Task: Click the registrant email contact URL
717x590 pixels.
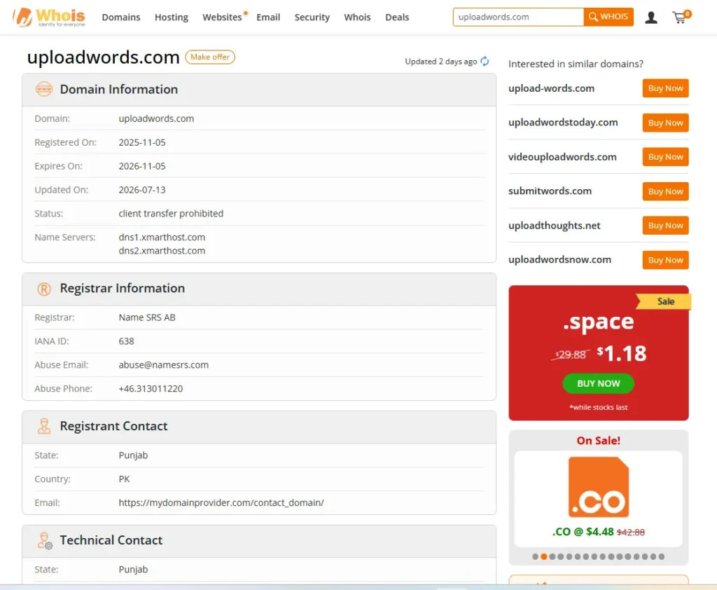Action: click(221, 502)
